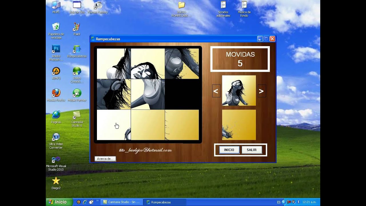
Task: Click Bluetooth tray icon
Action: (299, 202)
